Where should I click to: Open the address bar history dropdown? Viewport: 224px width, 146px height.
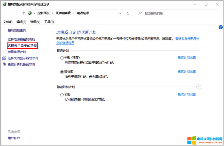pyautogui.click(x=120, y=13)
